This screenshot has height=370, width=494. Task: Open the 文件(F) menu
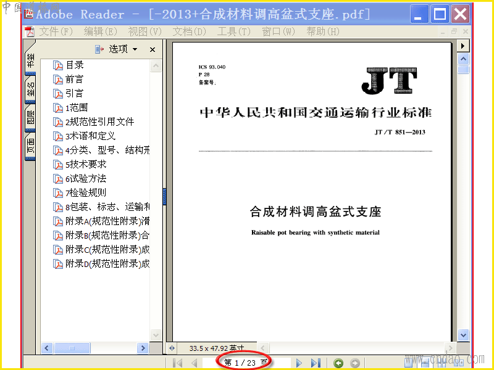pos(56,31)
